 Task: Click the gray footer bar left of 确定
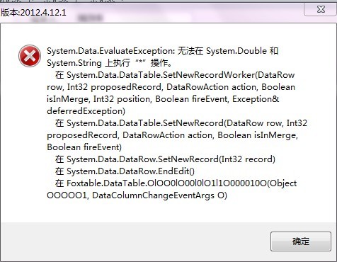(x=135, y=241)
